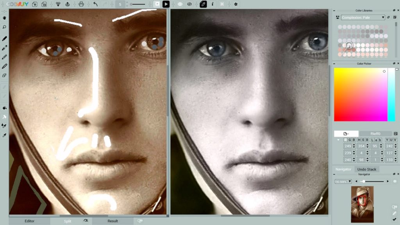Open the Navigator zoom percentage dropdown

[x=343, y=181]
